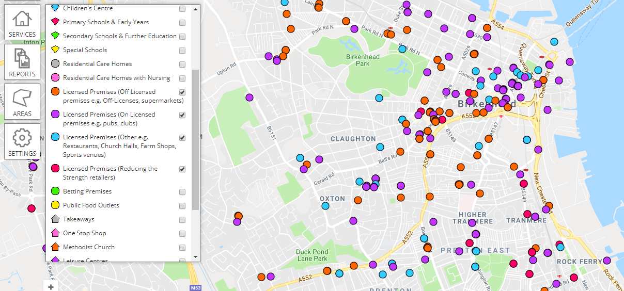Click the Special Schools yellow diamond icon

coord(55,50)
